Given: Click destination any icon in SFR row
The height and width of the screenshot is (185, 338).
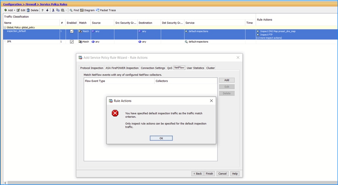Looking at the screenshot, I should 140,42.
